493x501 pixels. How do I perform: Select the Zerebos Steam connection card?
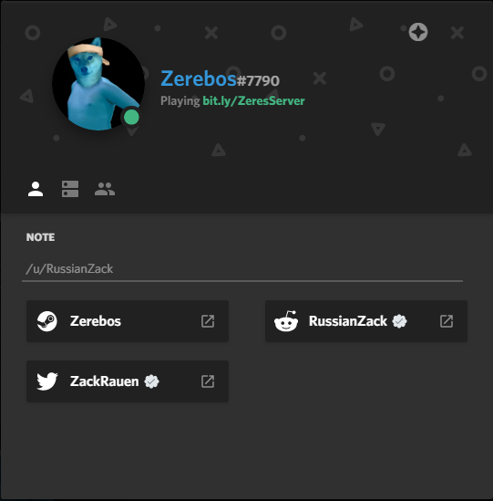pos(128,321)
